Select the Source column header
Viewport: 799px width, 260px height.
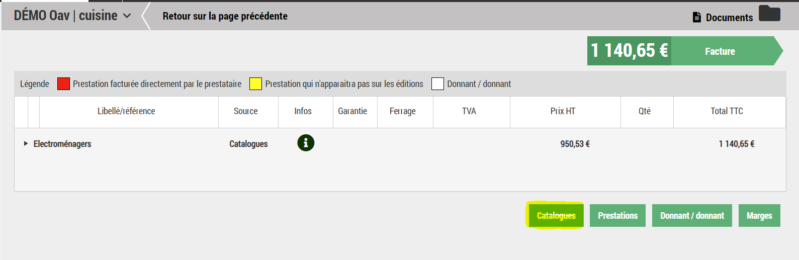click(x=245, y=111)
